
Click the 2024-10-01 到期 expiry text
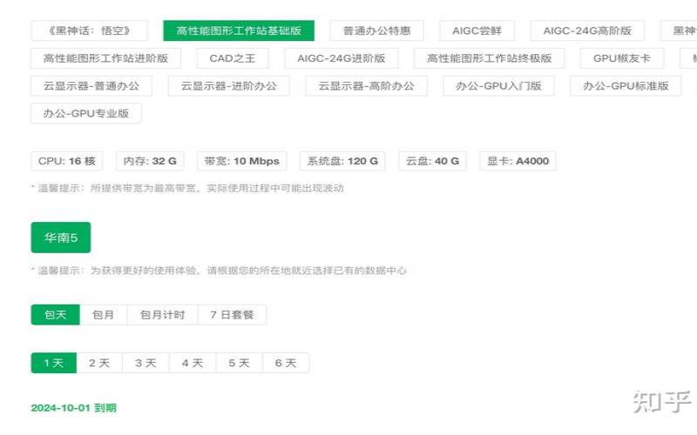click(74, 407)
